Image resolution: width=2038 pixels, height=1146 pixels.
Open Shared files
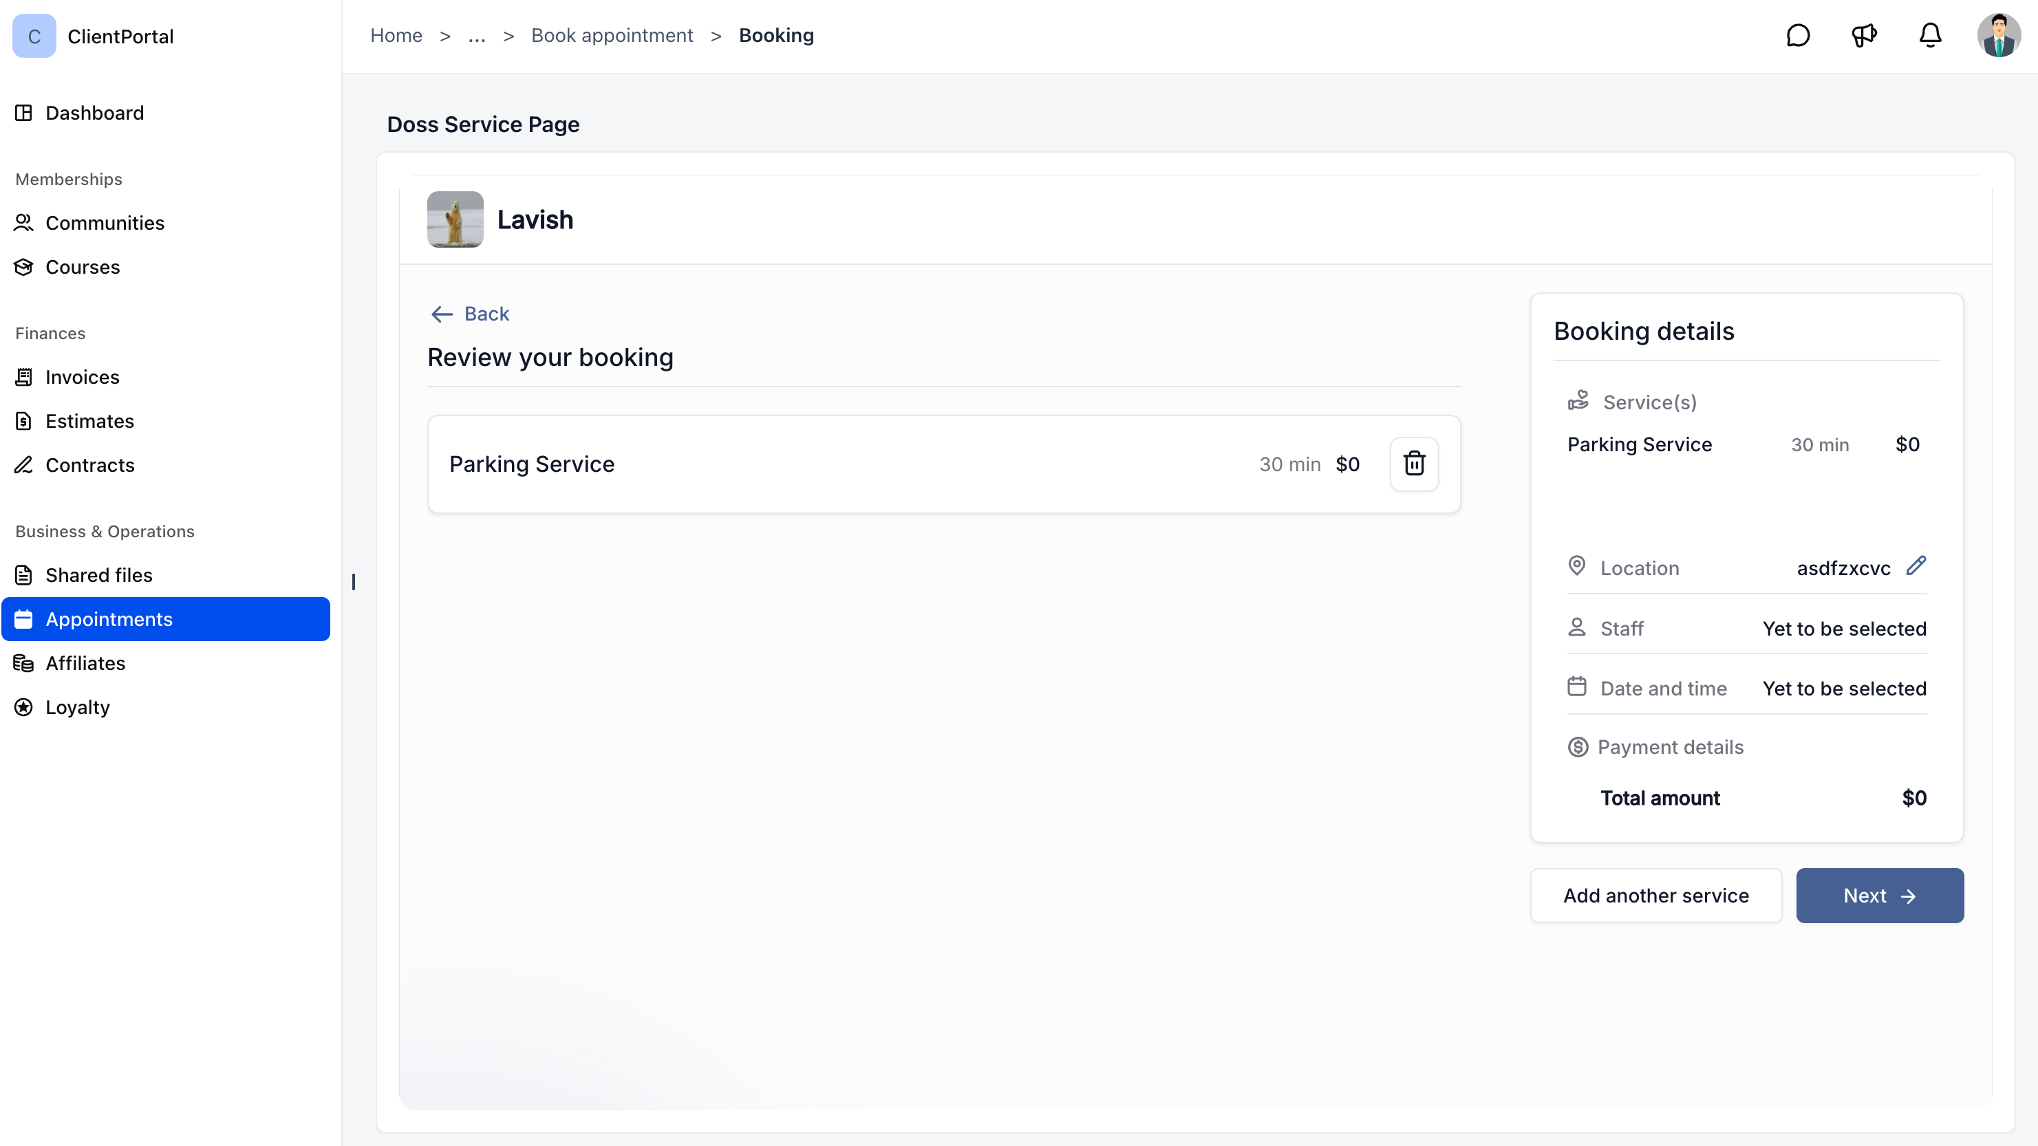(x=165, y=575)
